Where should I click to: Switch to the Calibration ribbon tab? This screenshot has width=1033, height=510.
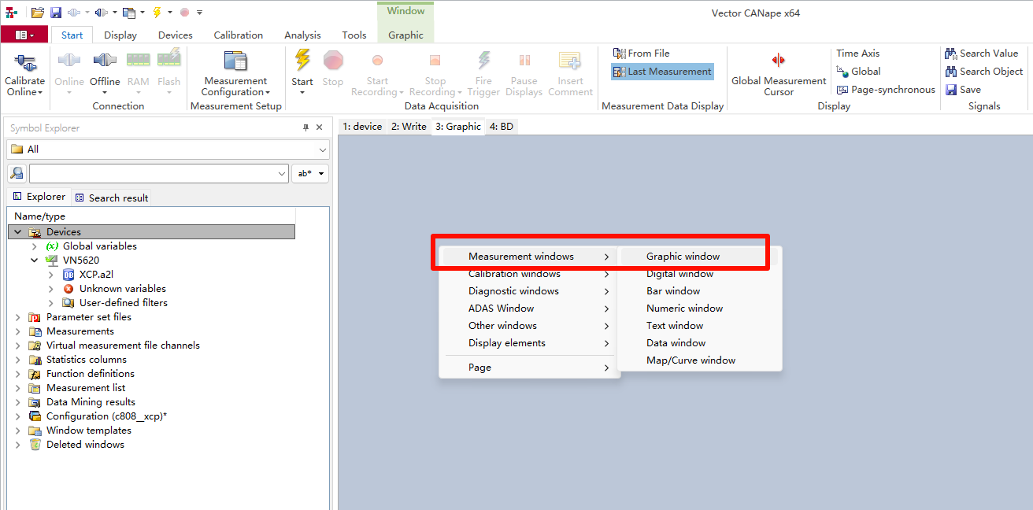[x=238, y=35]
